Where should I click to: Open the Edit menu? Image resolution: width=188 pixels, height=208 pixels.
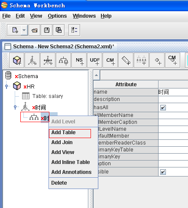(x=20, y=16)
